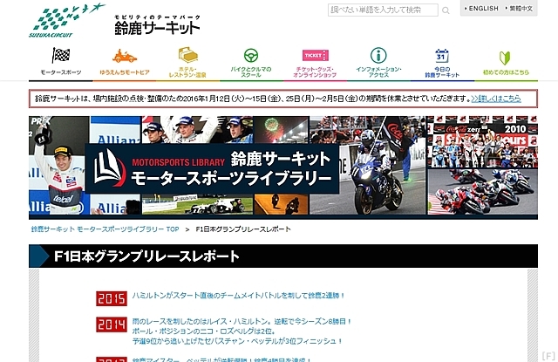Open 初めての方はこちら menu label

click(506, 72)
